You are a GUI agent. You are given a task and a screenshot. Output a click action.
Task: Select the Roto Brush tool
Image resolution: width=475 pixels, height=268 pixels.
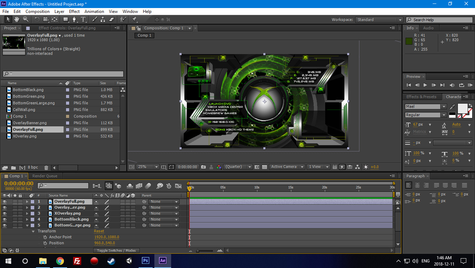[123, 20]
